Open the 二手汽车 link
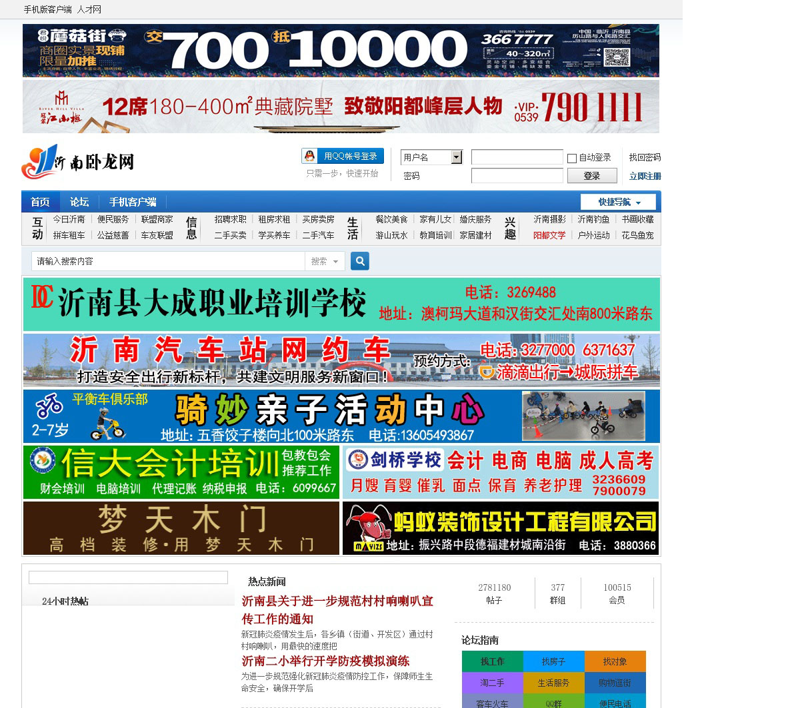 coord(318,235)
